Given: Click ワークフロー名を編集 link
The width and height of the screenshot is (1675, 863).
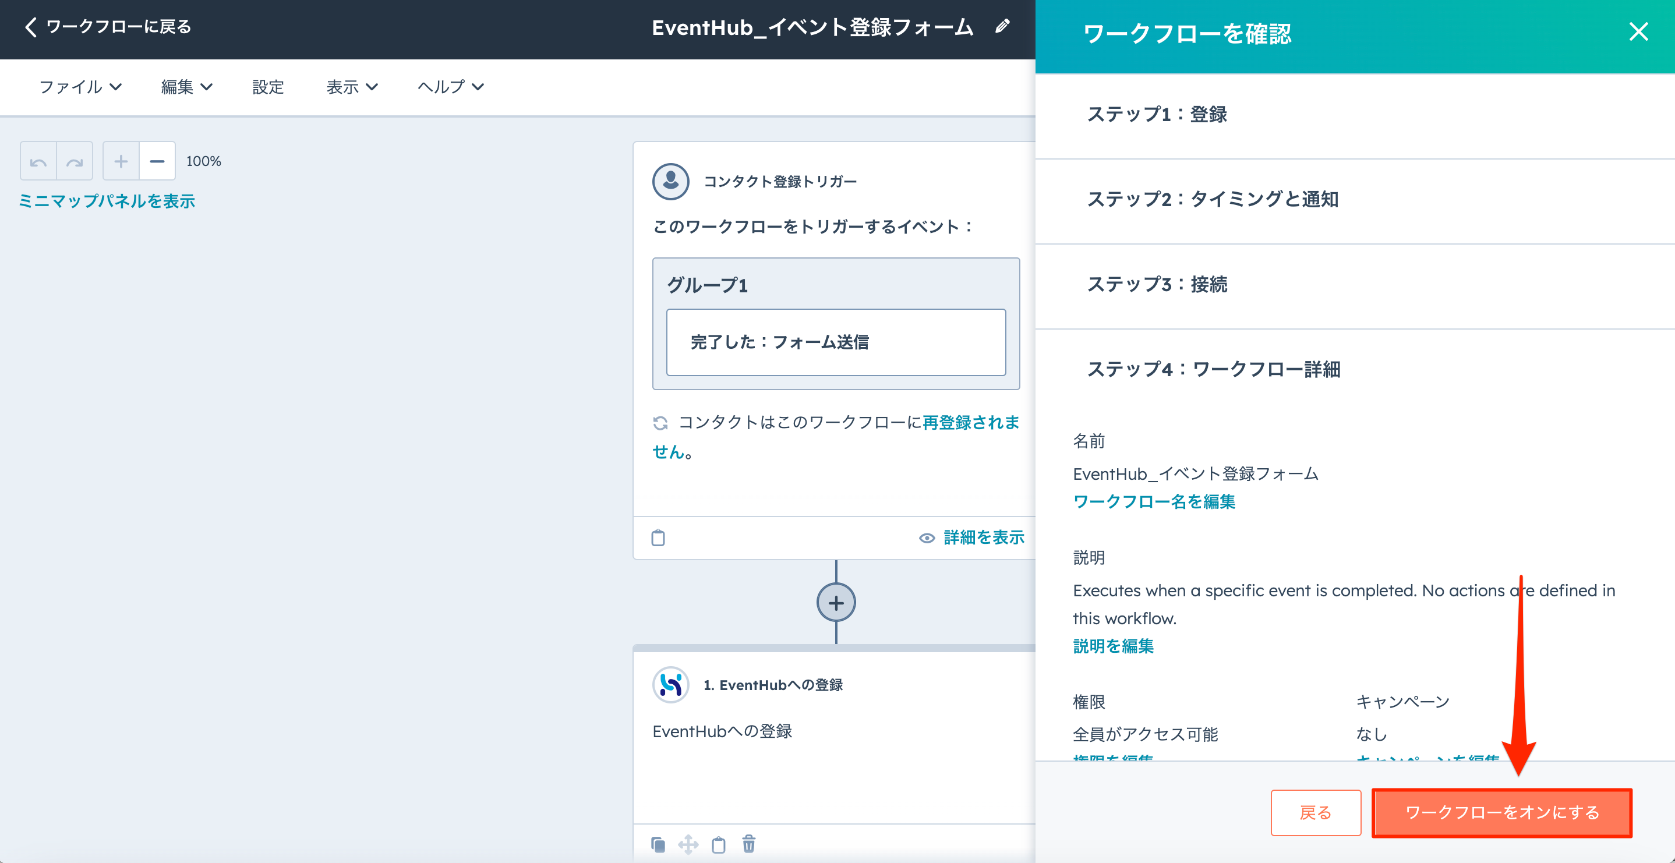Looking at the screenshot, I should (x=1154, y=501).
